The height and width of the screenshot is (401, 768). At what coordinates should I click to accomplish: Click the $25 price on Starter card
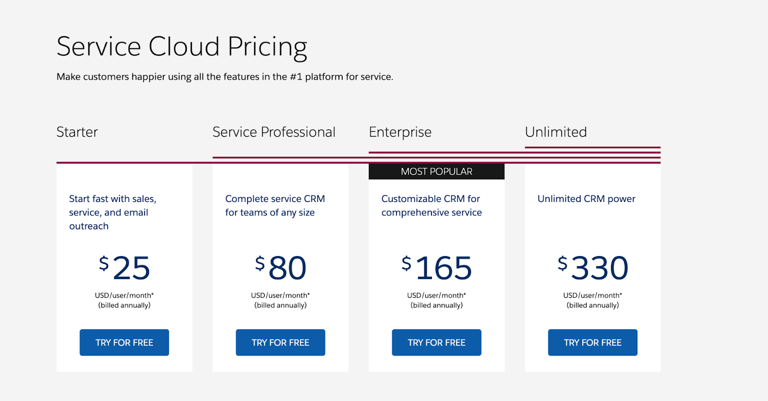tap(124, 269)
